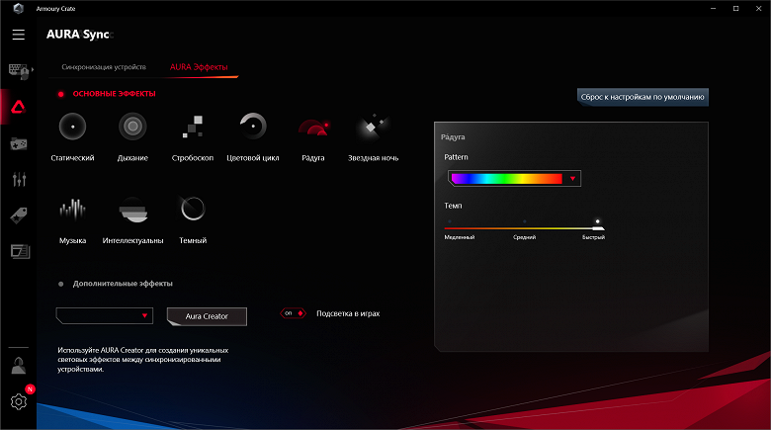This screenshot has width=771, height=430.
Task: Toggle the Подсветка в играх switch
Action: click(293, 313)
